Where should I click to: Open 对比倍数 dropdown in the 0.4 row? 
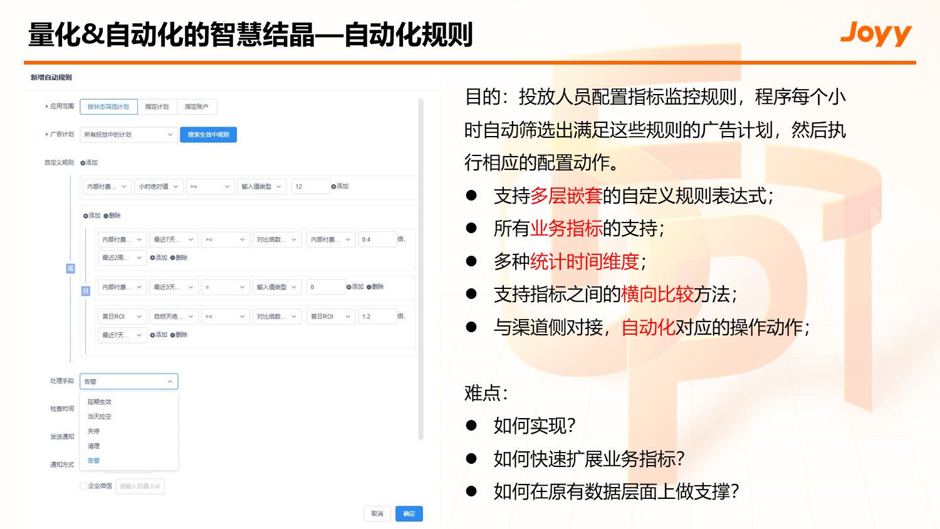(277, 239)
